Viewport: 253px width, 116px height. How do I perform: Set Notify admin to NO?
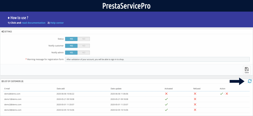coord(83,53)
